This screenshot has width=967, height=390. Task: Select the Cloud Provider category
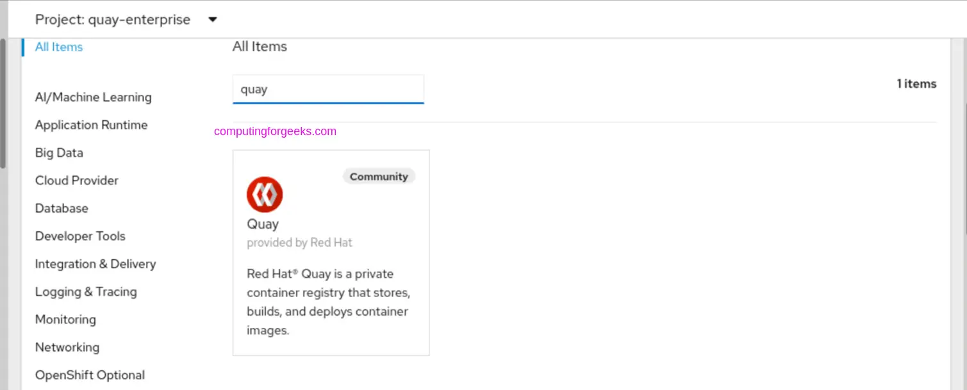(x=76, y=180)
